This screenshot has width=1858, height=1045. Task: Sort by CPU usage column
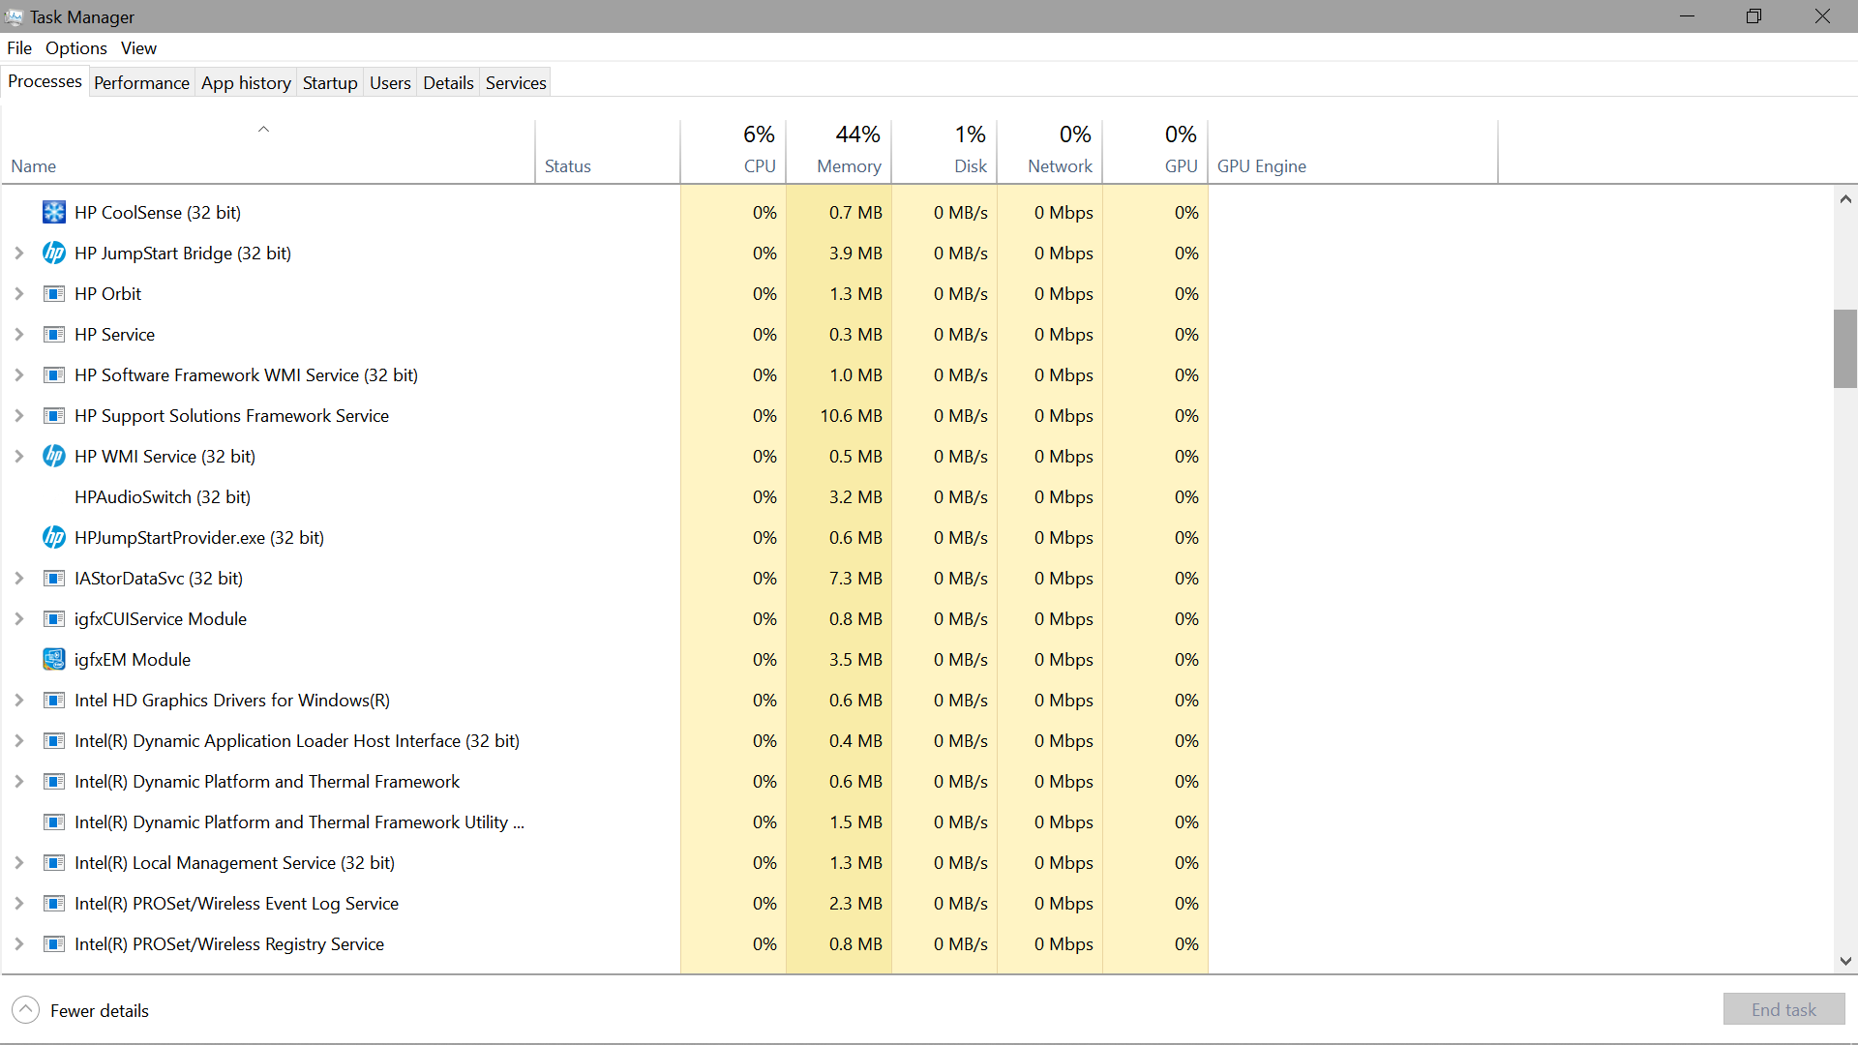coord(734,151)
